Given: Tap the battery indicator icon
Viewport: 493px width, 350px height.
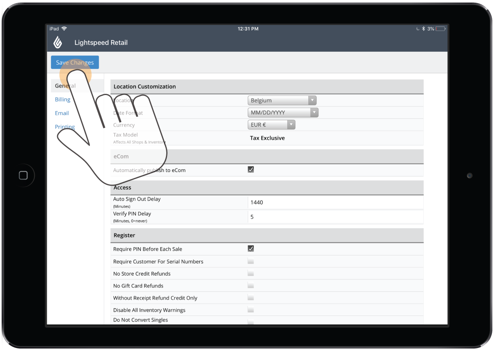Looking at the screenshot, I should tap(441, 29).
